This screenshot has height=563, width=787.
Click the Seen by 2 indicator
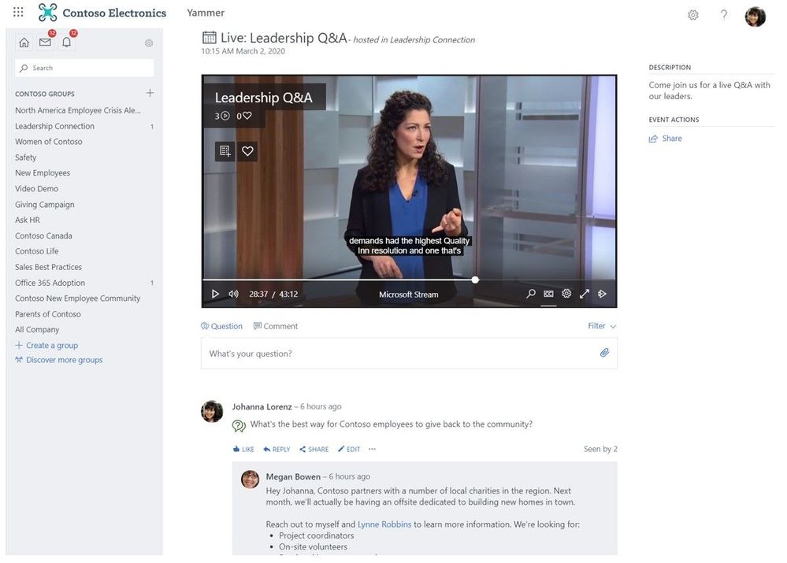coord(600,449)
